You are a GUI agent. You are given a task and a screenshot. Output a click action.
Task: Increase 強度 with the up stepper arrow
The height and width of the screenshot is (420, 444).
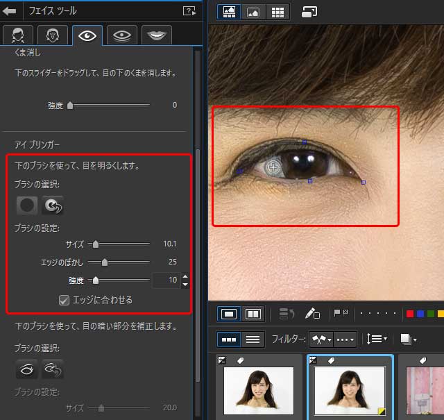coord(185,276)
